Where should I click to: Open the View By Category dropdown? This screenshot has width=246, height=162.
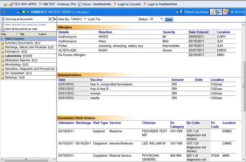pos(78,19)
